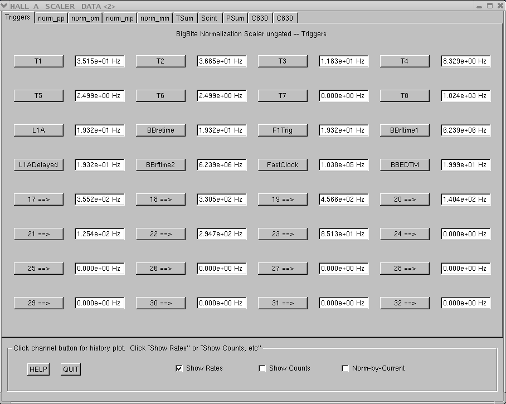Click the T6 channel button
Viewport: 506px width, 404px height.
point(160,96)
